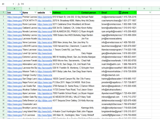Expand the A1 name box dropdown

[x=13, y=4]
